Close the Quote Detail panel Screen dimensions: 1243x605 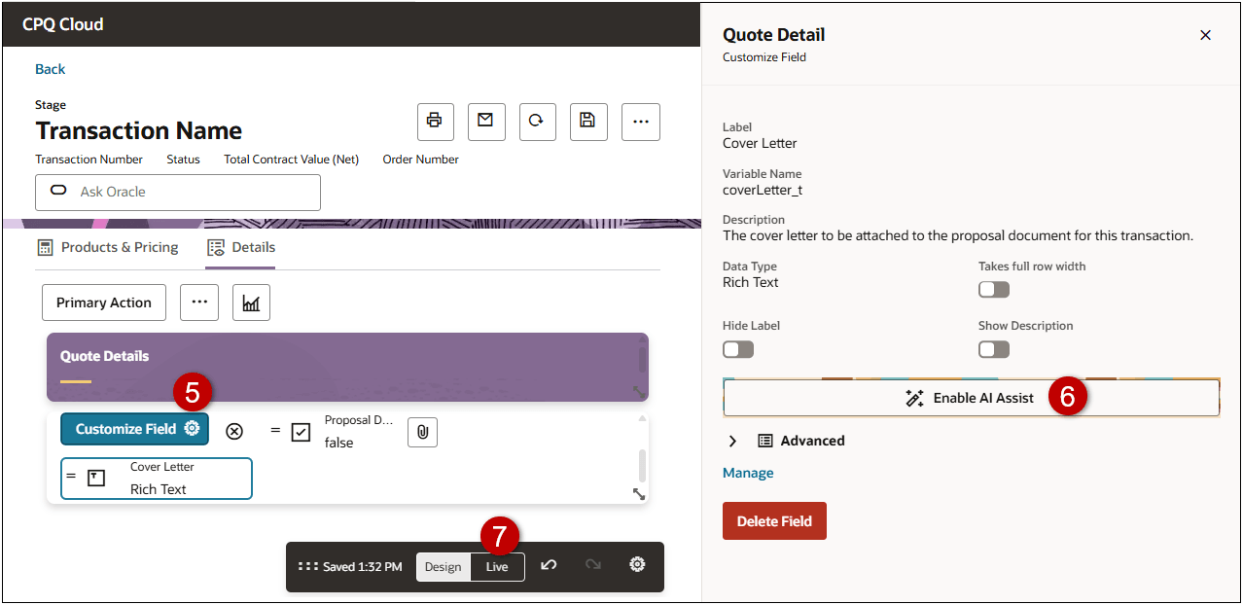[1205, 35]
